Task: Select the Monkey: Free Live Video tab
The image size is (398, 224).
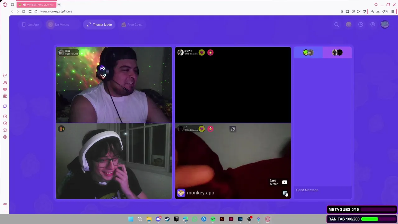Action: click(36, 5)
